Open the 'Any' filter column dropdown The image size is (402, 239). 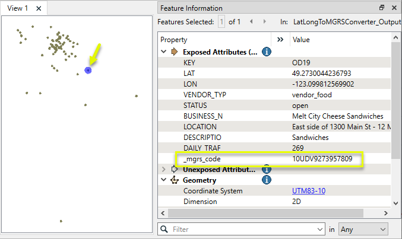click(363, 229)
